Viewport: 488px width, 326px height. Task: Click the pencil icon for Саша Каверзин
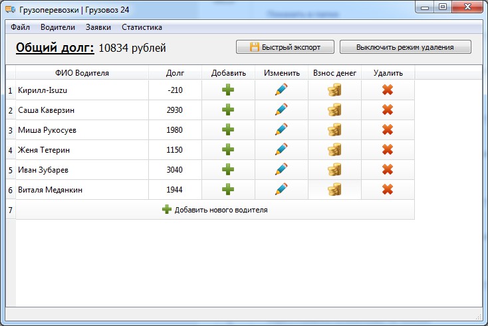(281, 110)
